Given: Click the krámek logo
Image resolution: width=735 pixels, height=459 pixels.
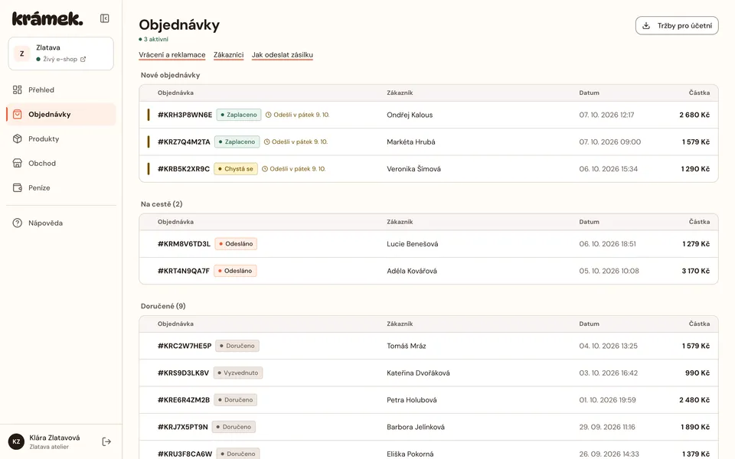Looking at the screenshot, I should pyautogui.click(x=47, y=18).
